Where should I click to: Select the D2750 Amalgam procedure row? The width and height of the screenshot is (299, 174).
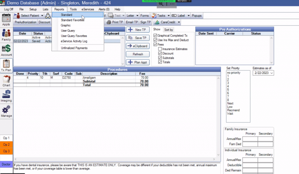[x=81, y=78]
